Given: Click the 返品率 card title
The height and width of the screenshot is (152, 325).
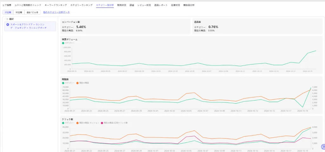Looking at the screenshot, I should [197, 22].
